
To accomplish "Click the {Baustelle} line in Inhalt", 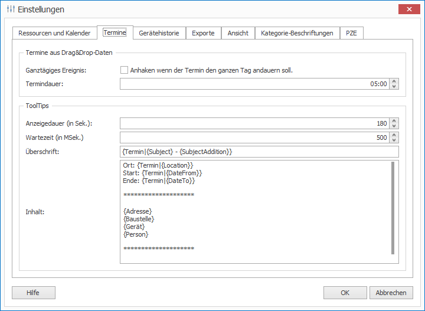I will [139, 219].
